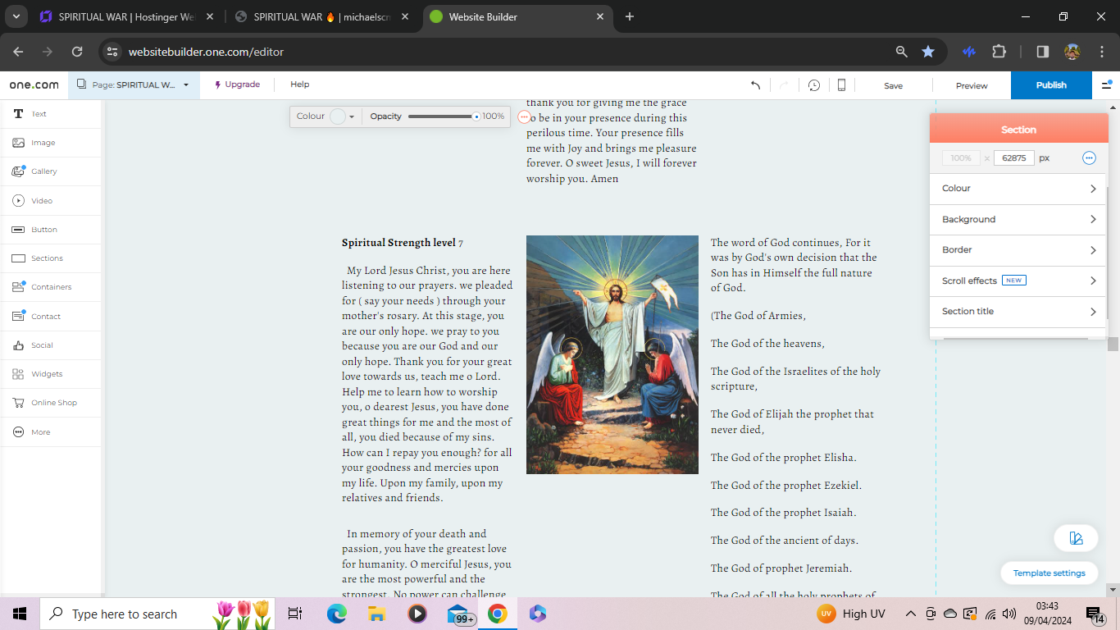Preview the website
The width and height of the screenshot is (1120, 630).
[x=972, y=85]
